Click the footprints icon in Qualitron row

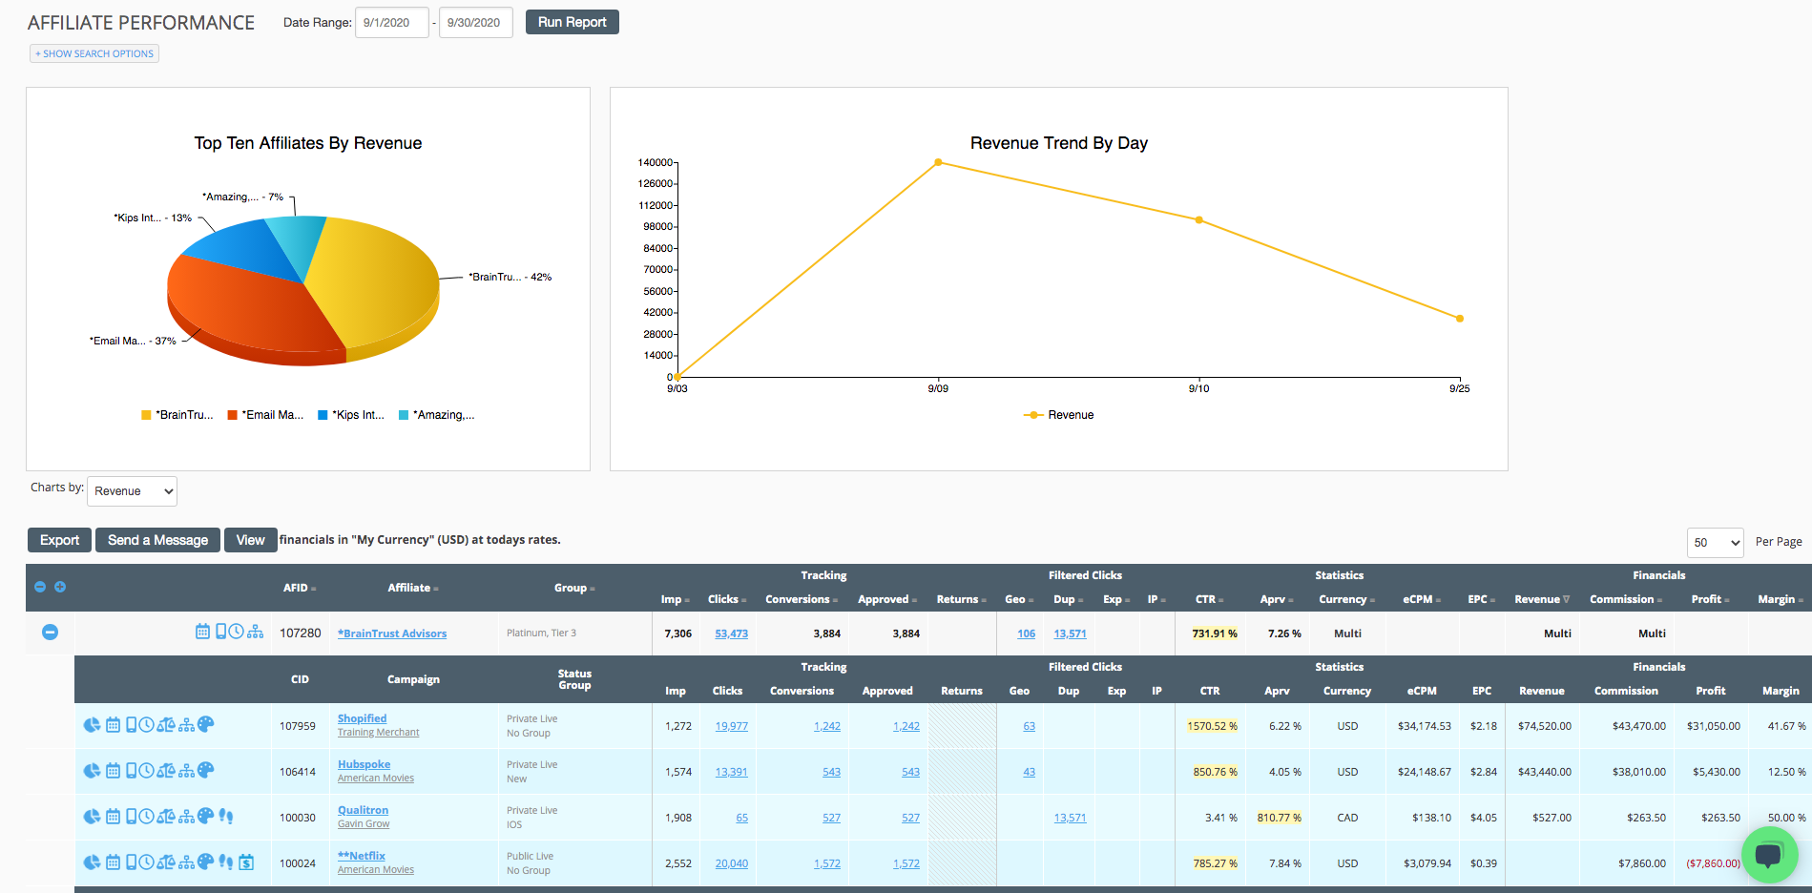225,817
